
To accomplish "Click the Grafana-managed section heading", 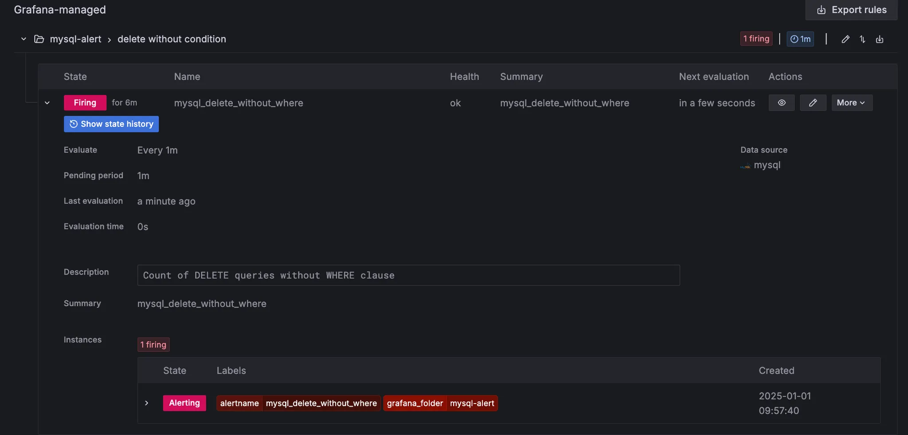I will click(x=60, y=10).
